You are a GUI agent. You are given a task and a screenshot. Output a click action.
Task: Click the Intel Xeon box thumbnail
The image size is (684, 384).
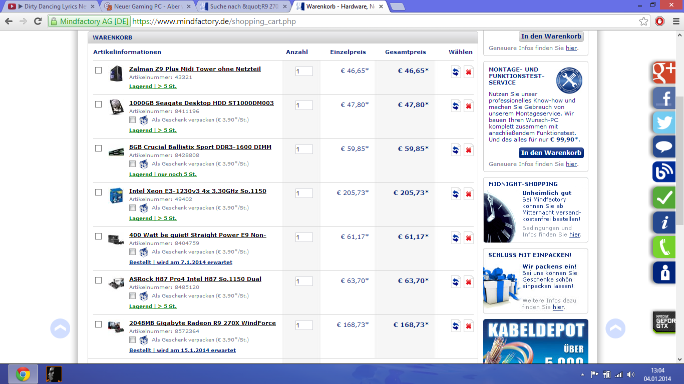(x=116, y=195)
